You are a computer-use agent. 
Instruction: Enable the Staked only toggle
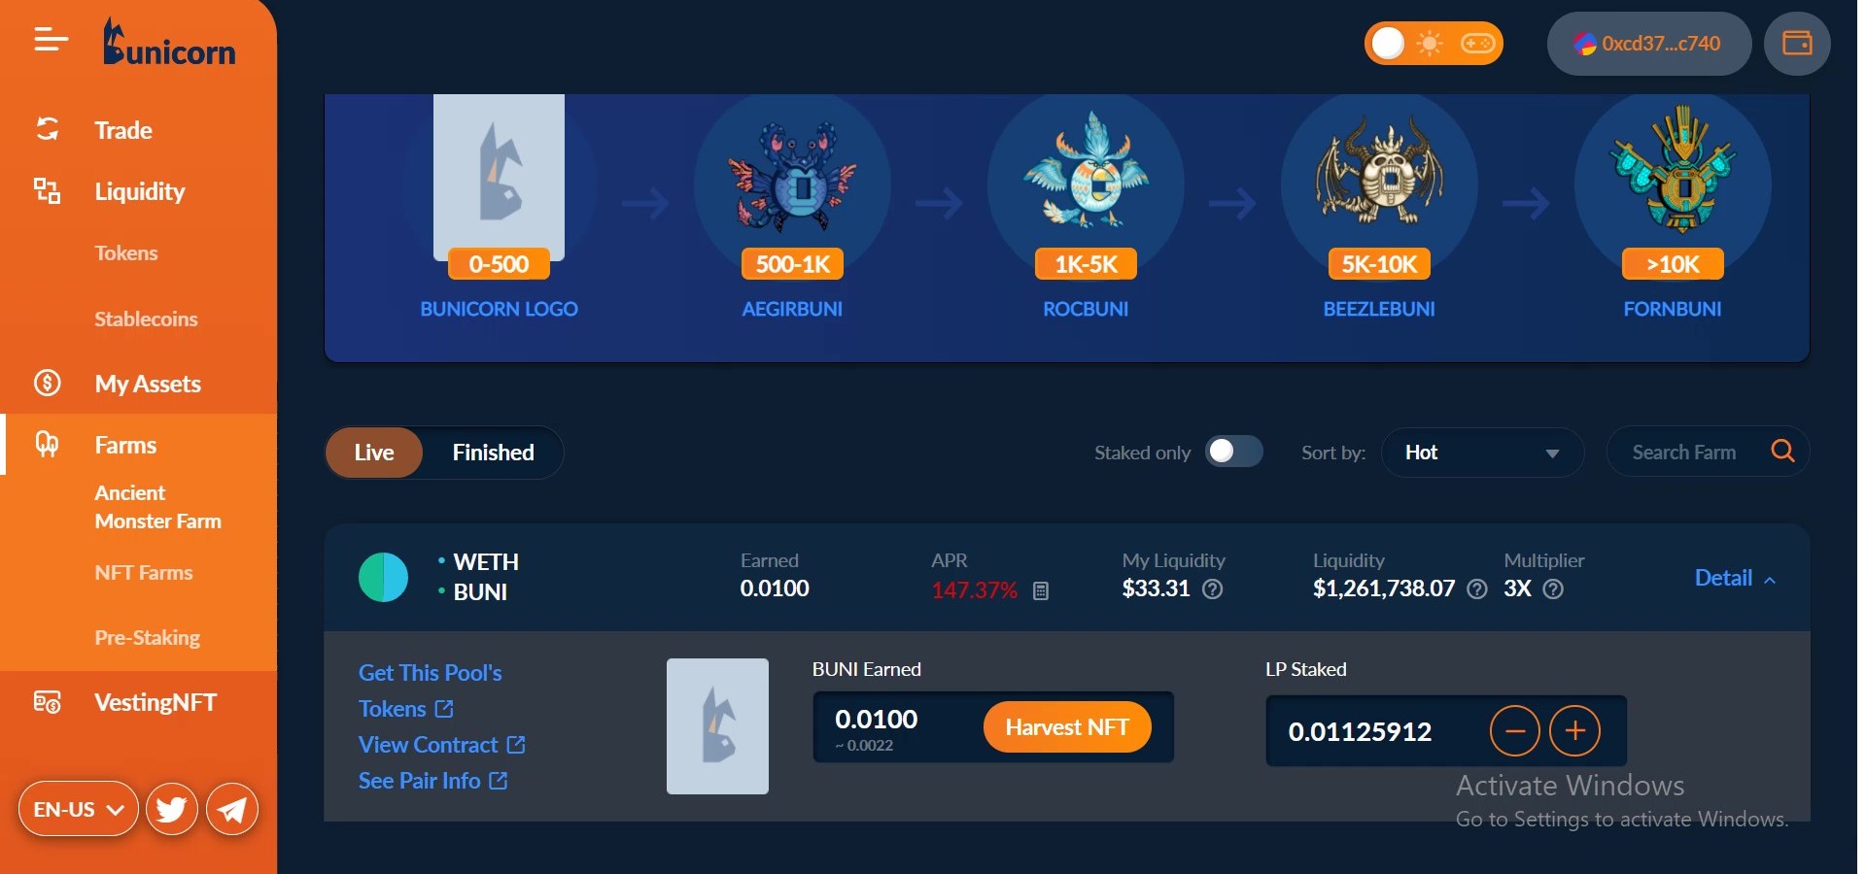pos(1233,452)
